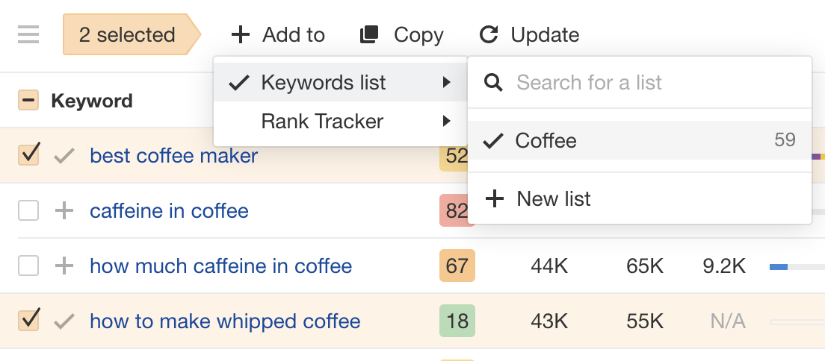825x361 pixels.
Task: Uncheck the best coffee maker row checkbox
Action: point(28,155)
